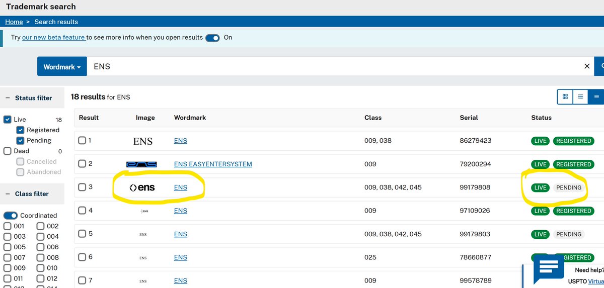Click class text 025 in result 6
The height and width of the screenshot is (288, 604).
click(370, 257)
